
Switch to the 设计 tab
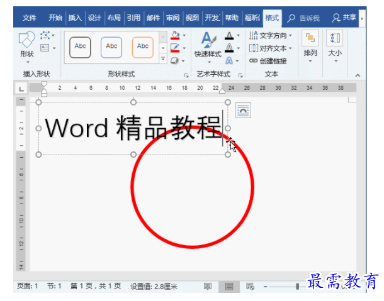pyautogui.click(x=94, y=18)
